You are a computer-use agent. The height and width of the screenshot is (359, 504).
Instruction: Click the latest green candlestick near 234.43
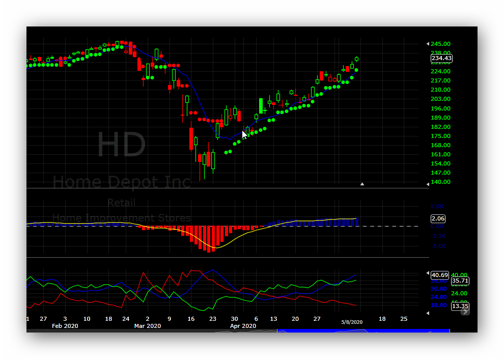point(356,59)
